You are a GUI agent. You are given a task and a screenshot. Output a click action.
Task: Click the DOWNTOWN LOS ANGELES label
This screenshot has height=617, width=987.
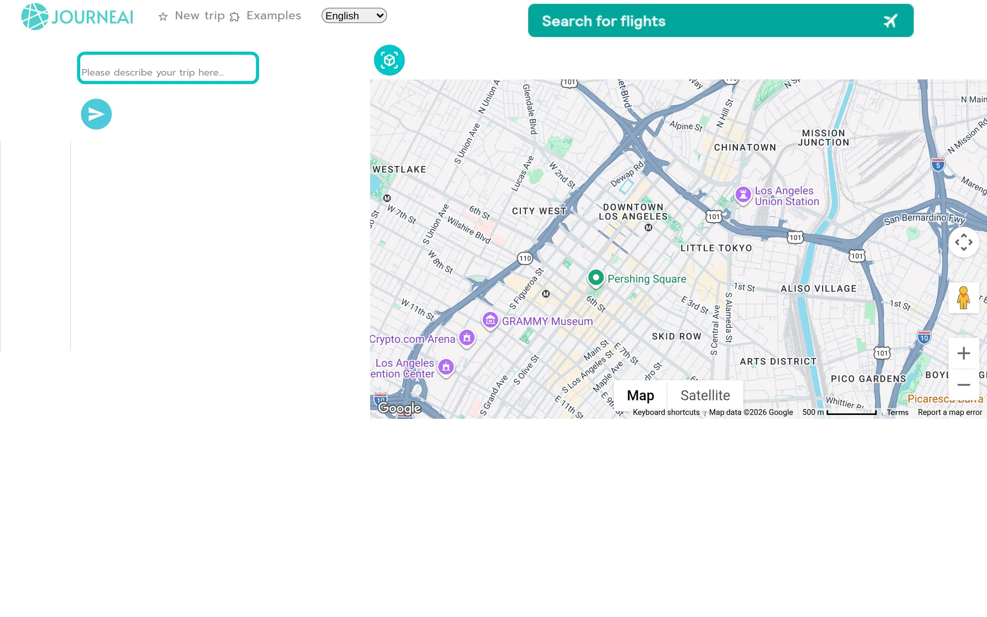point(633,212)
